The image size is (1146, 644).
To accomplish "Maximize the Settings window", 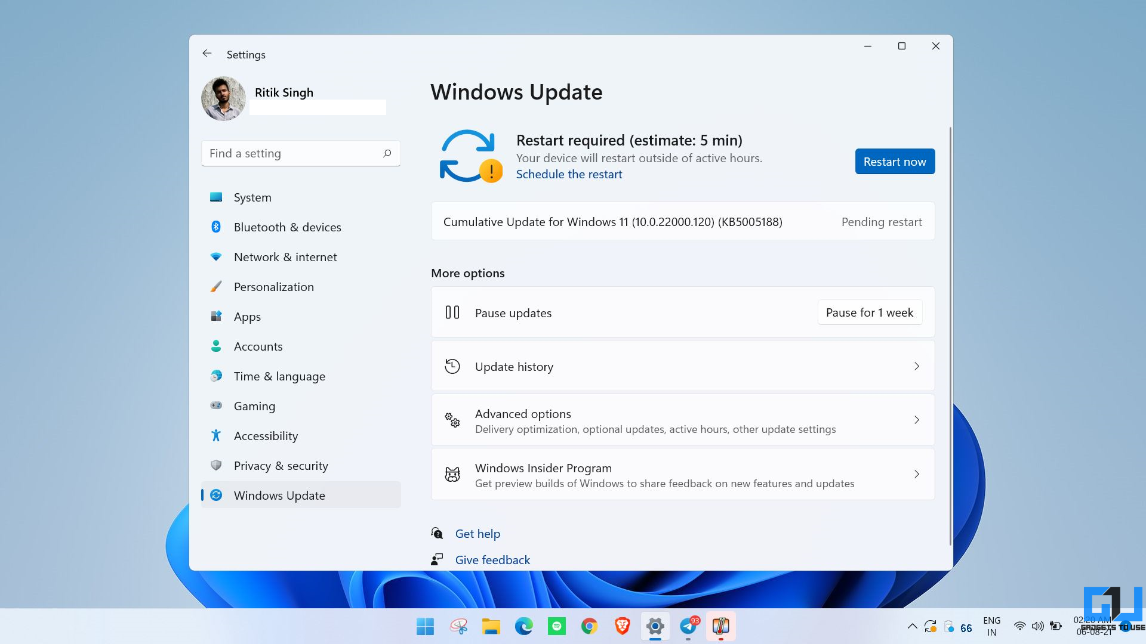I will click(x=902, y=46).
